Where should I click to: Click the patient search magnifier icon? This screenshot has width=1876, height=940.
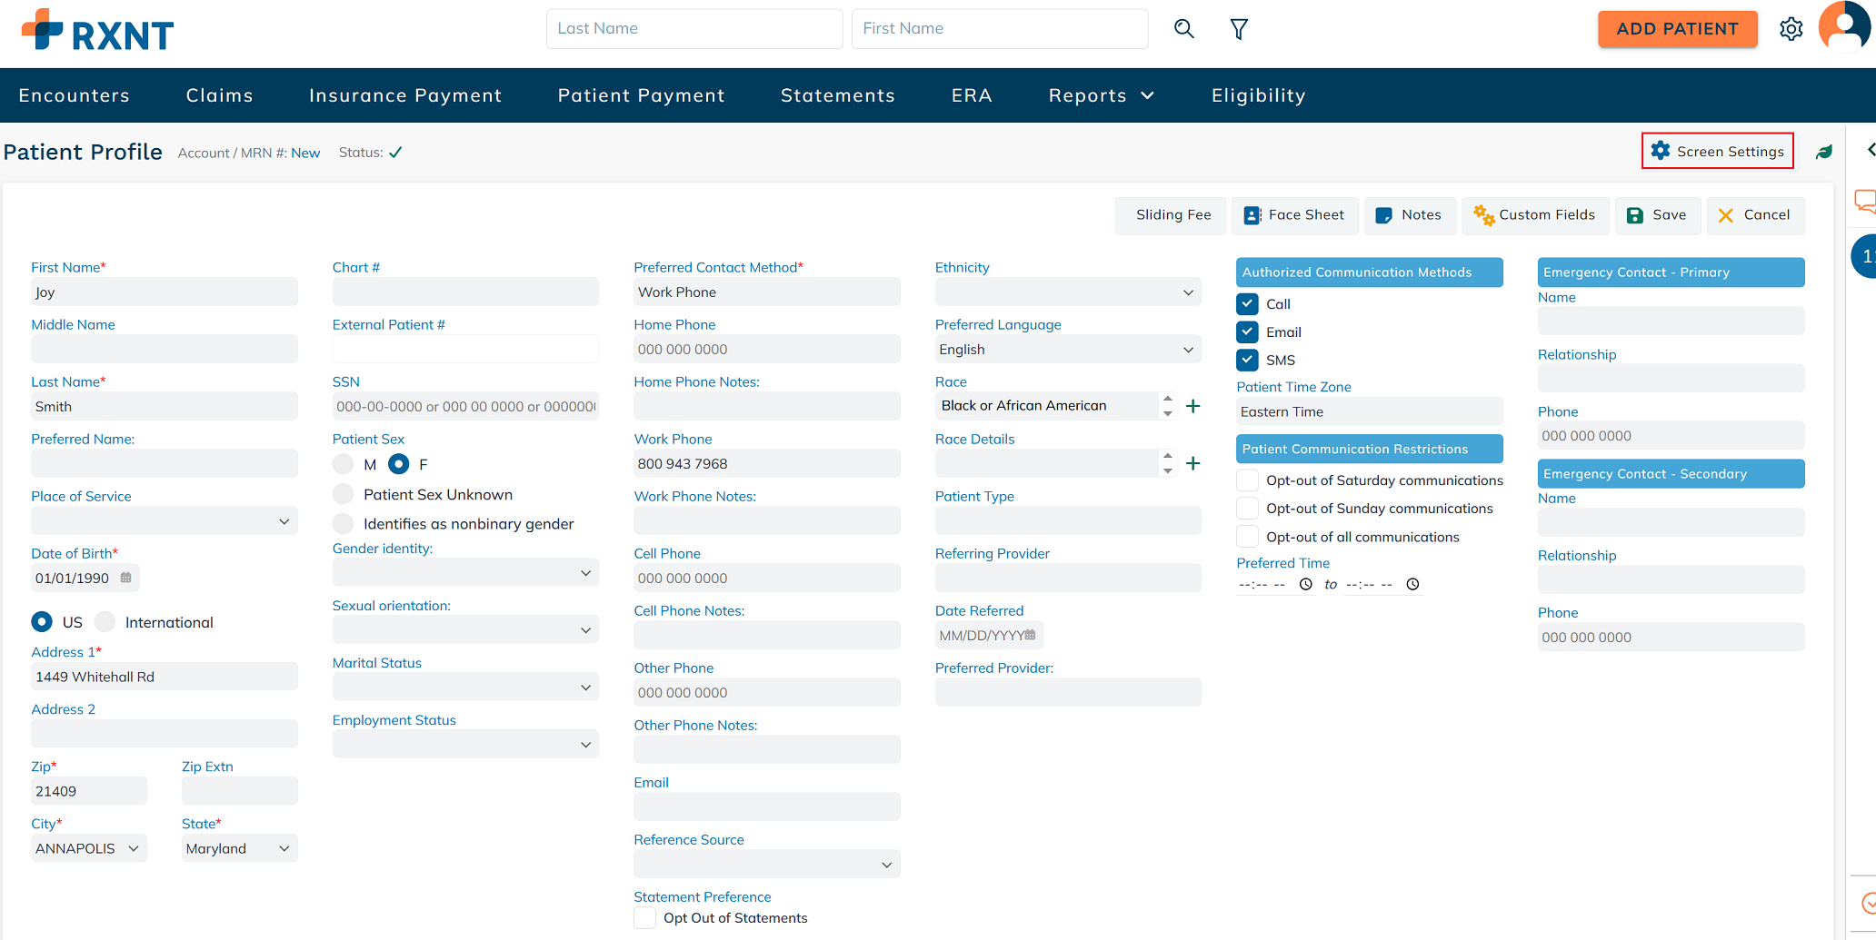point(1183,29)
